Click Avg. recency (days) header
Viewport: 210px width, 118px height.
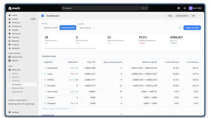[x=113, y=62]
